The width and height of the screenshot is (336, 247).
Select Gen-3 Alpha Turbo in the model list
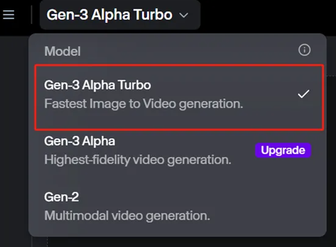(x=179, y=97)
